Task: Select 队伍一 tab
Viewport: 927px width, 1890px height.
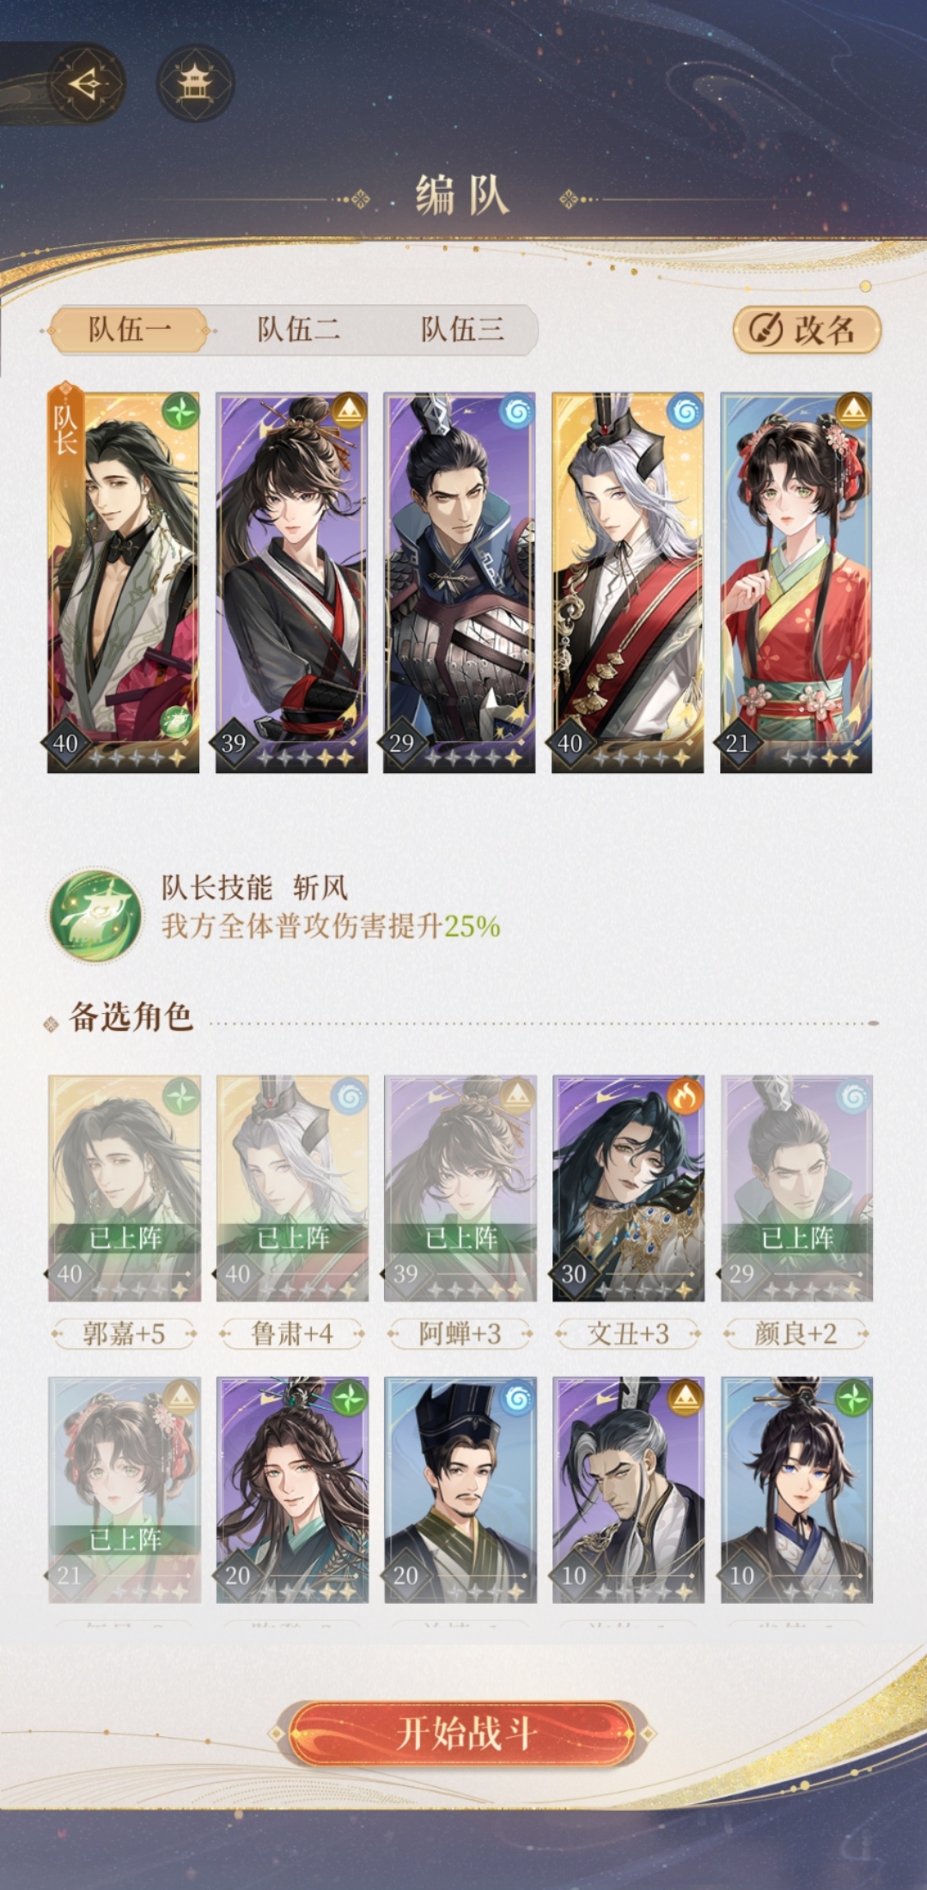Action: coord(130,329)
